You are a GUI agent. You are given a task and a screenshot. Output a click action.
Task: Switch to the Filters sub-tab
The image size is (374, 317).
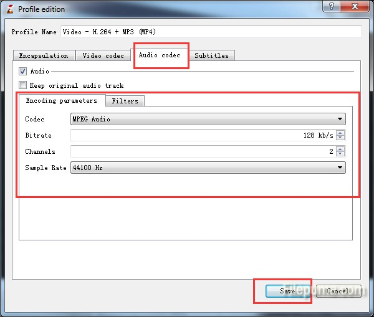pyautogui.click(x=125, y=101)
